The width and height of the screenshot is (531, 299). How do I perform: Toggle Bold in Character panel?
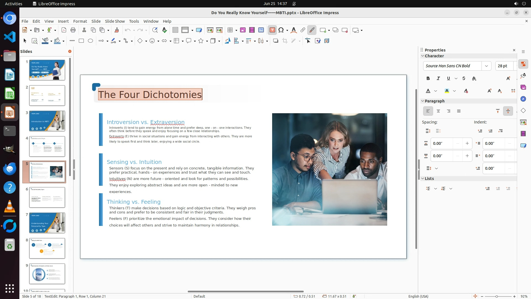(x=428, y=79)
